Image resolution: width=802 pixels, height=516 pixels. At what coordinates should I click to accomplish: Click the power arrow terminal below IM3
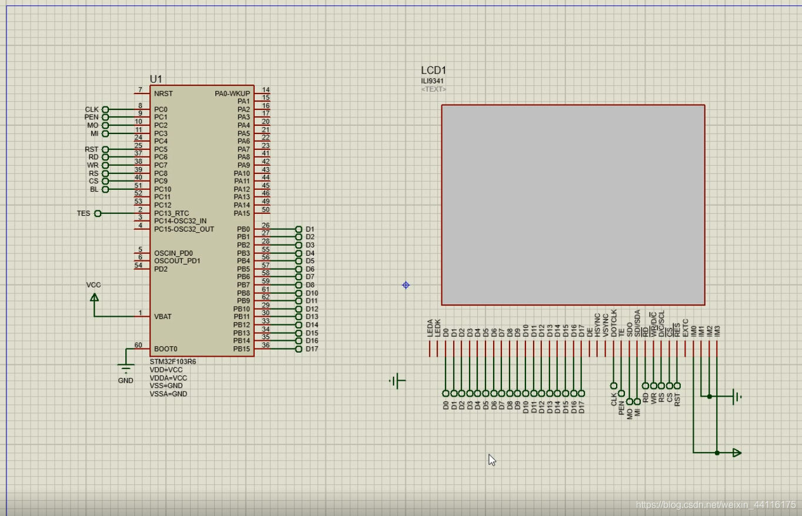point(737,453)
